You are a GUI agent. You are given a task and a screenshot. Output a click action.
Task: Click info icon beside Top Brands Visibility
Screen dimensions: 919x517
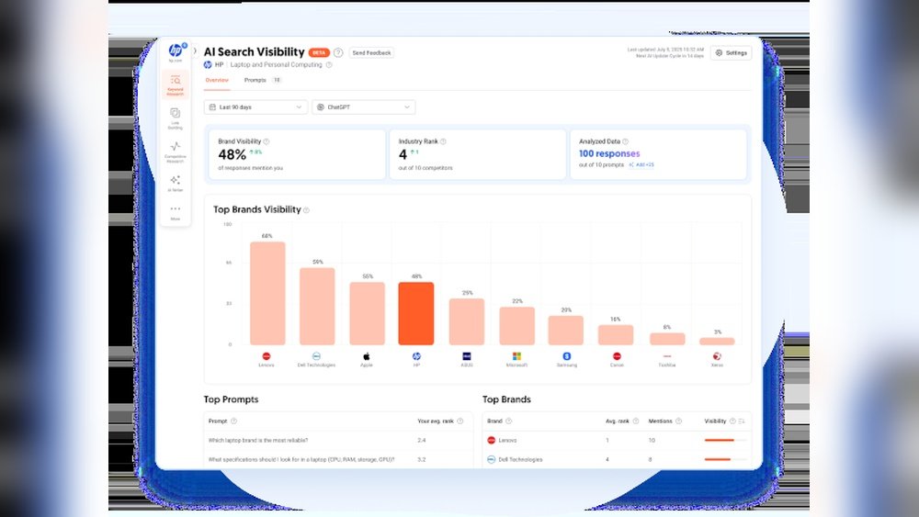click(307, 210)
